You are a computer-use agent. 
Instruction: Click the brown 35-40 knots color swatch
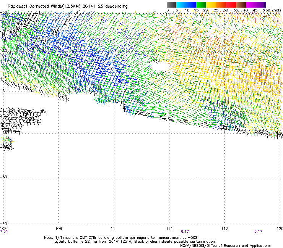tap(241, 5)
